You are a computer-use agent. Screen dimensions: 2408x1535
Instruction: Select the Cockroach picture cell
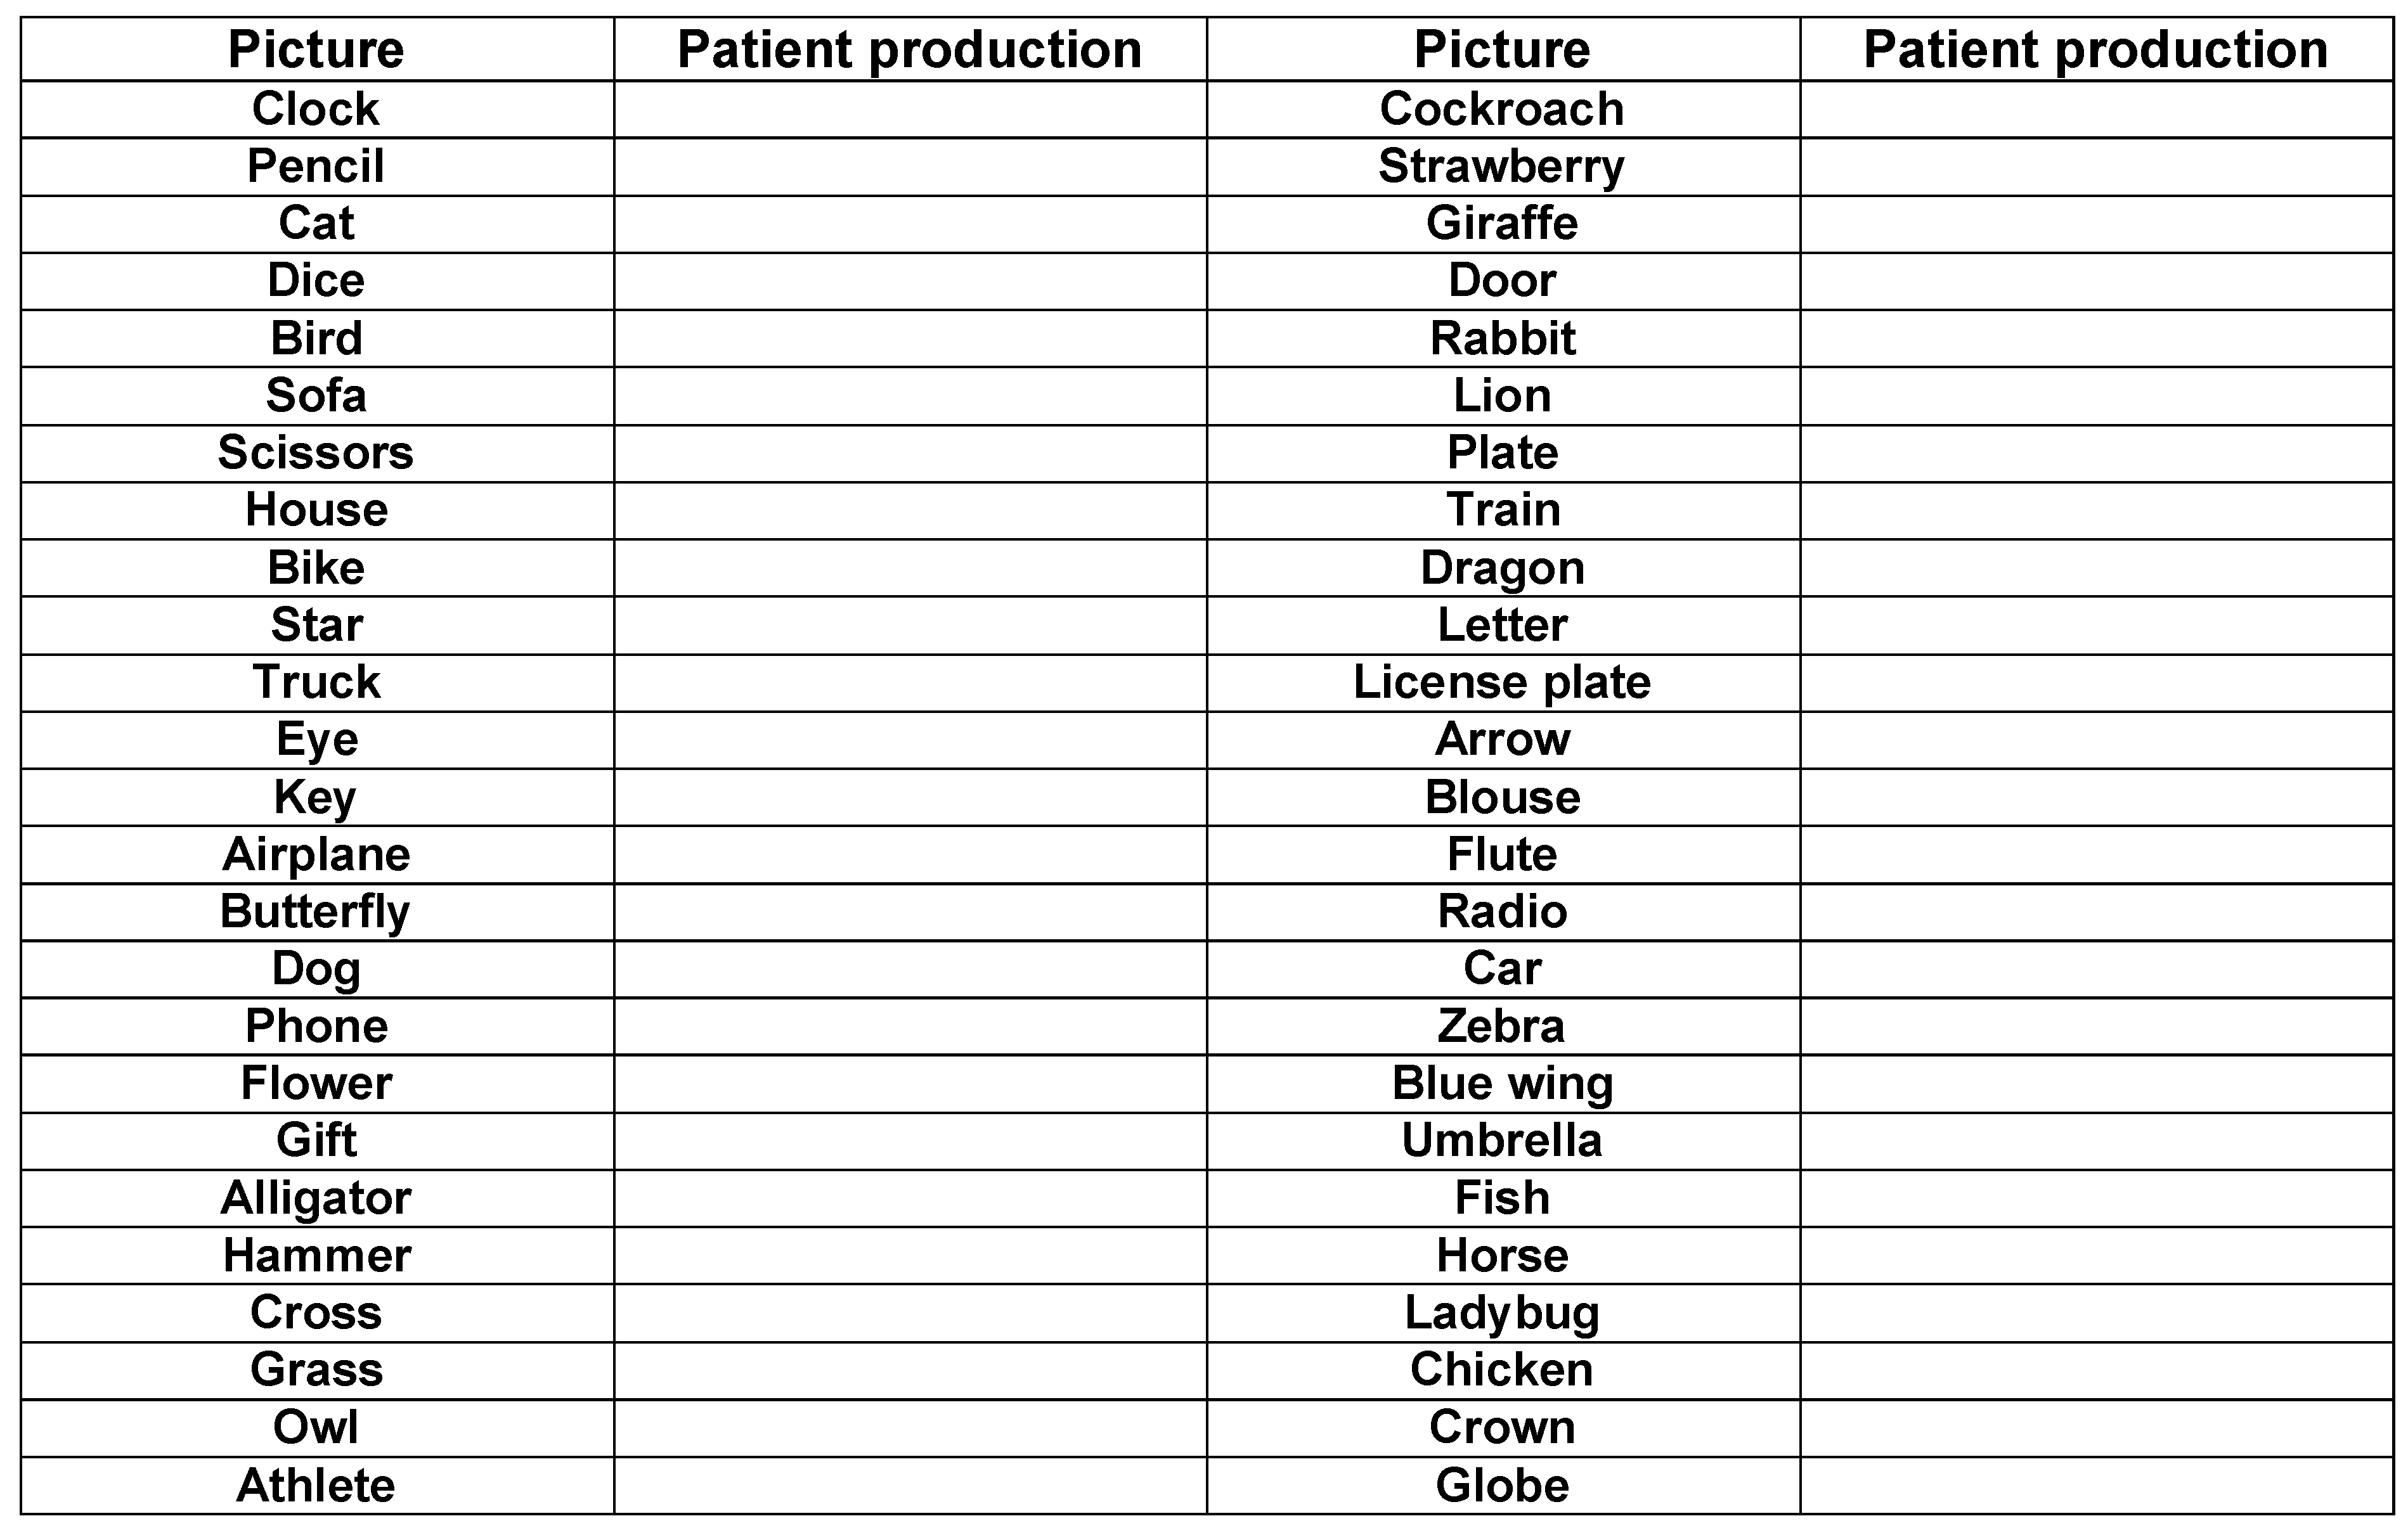click(1502, 109)
